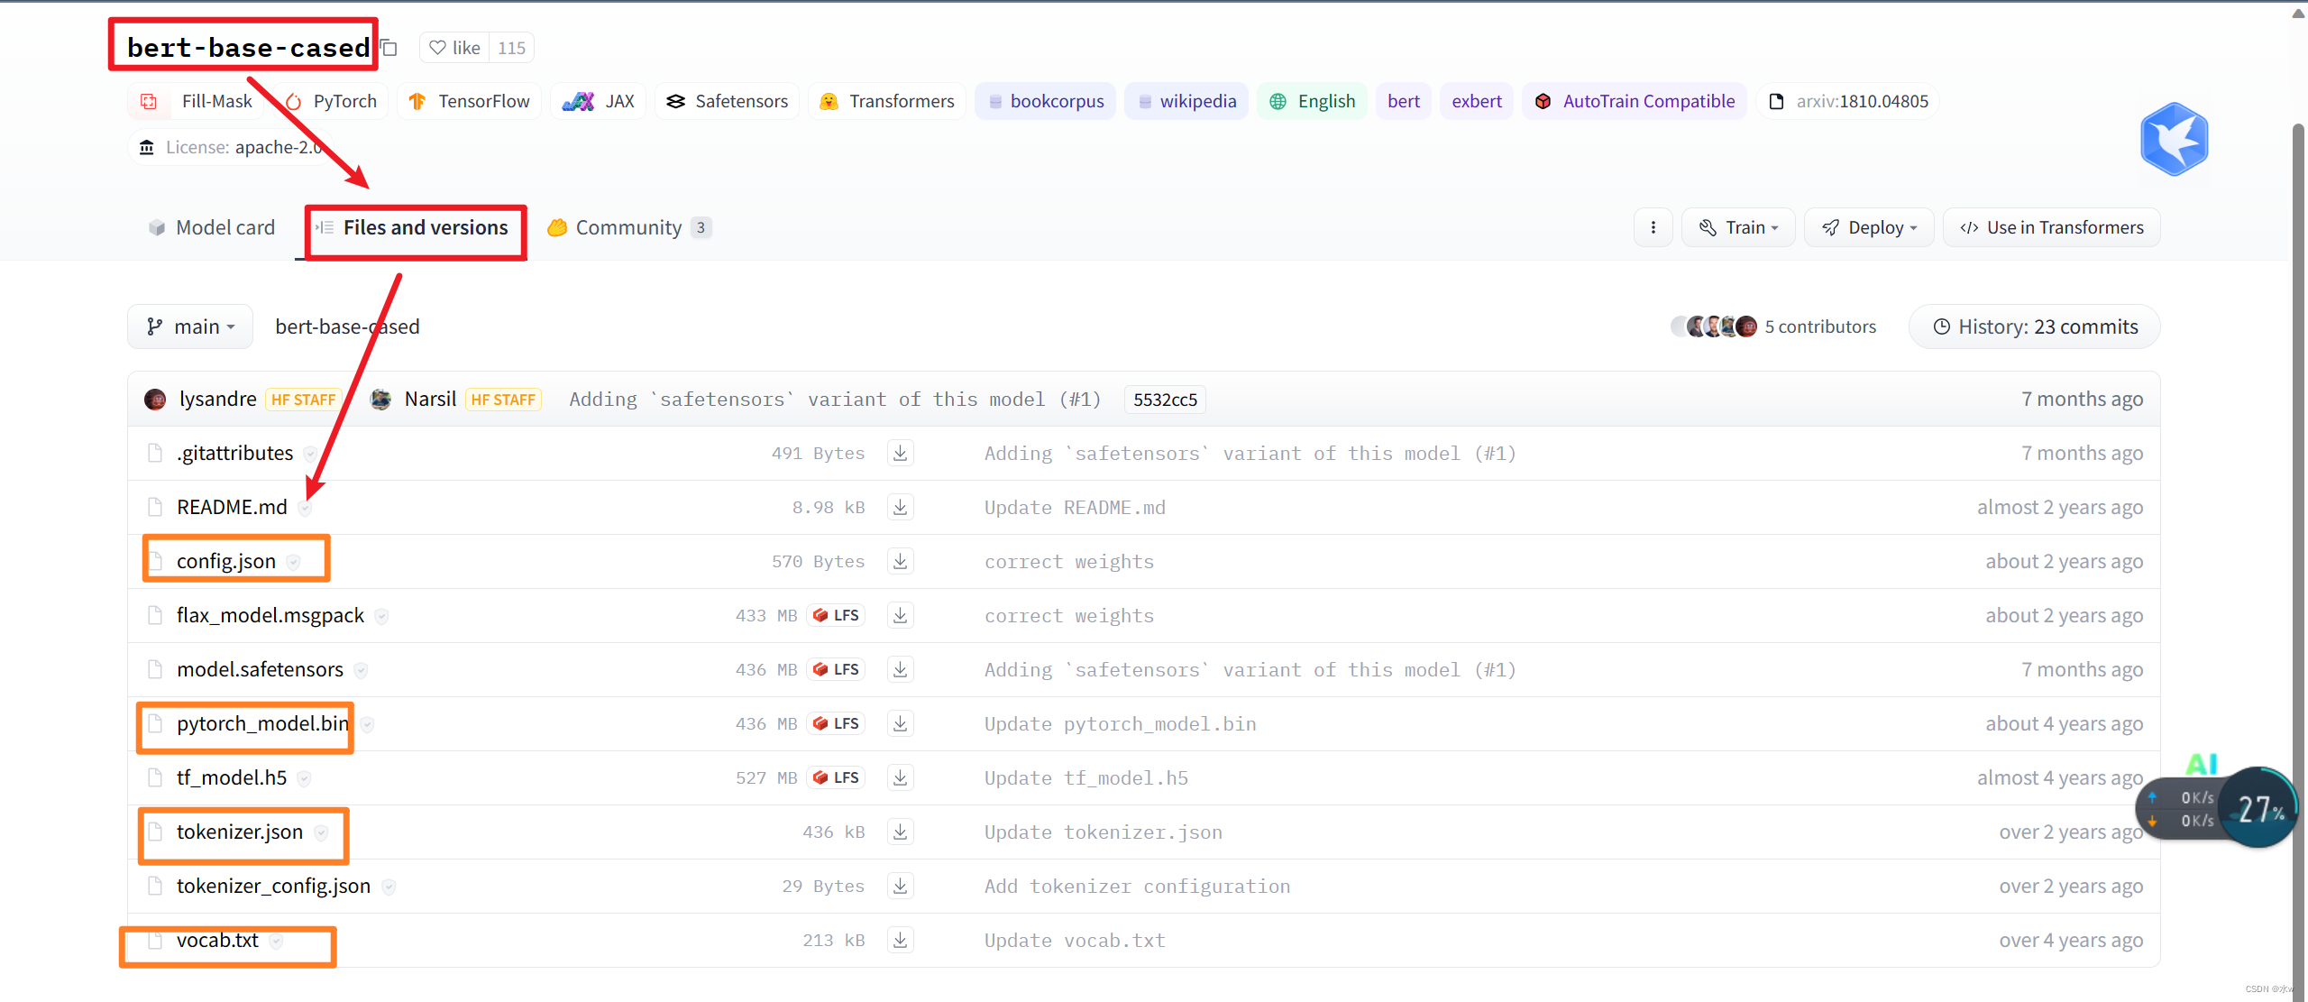Download pytorch_model.bin via arrow icon
Viewport: 2308px width, 1002px height.
[900, 723]
